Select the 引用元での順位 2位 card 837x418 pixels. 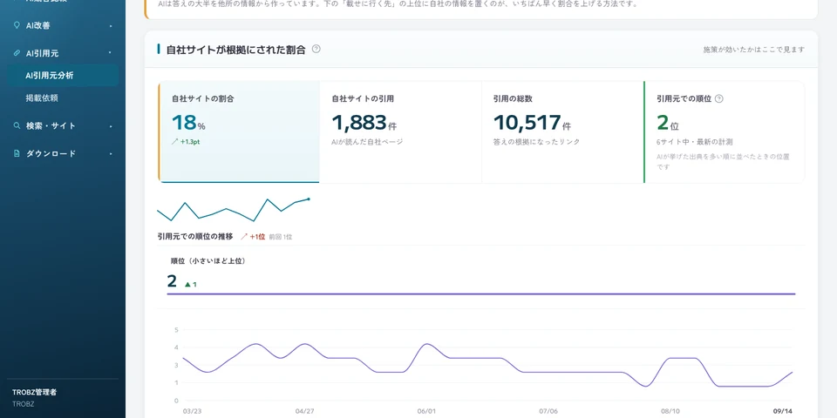click(x=724, y=131)
